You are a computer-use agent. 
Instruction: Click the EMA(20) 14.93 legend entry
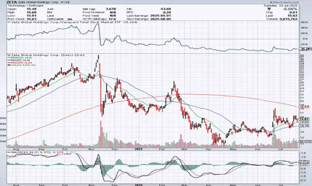pyautogui.click(x=19, y=57)
